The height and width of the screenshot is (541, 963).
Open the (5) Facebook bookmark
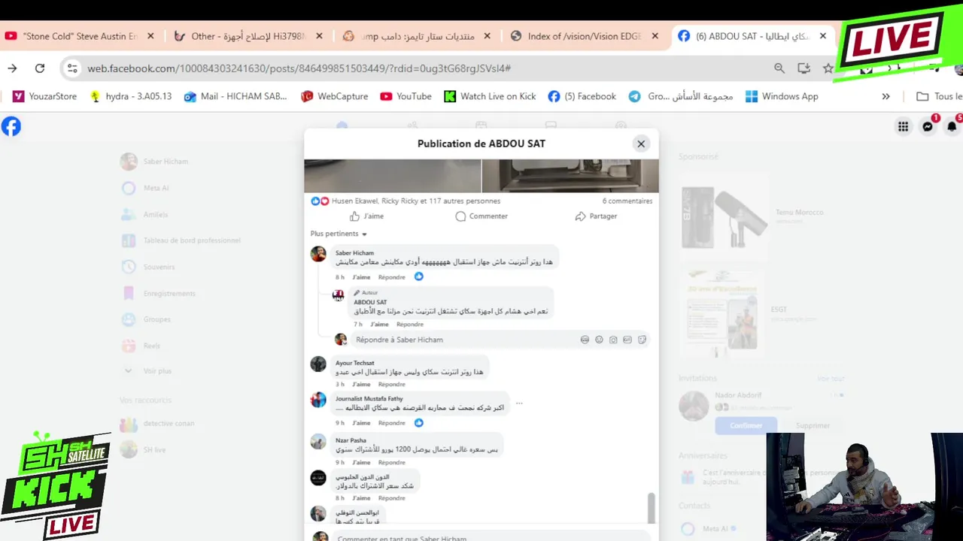(582, 96)
